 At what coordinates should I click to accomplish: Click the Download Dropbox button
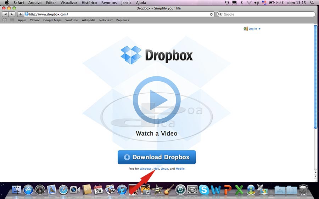[157, 157]
